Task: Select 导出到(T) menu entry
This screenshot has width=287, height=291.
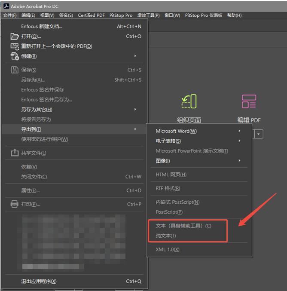Action: [x=74, y=129]
